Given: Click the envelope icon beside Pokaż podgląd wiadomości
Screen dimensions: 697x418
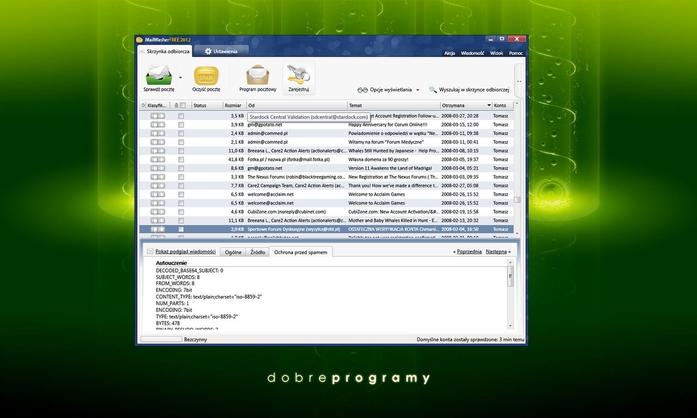Looking at the screenshot, I should point(150,252).
